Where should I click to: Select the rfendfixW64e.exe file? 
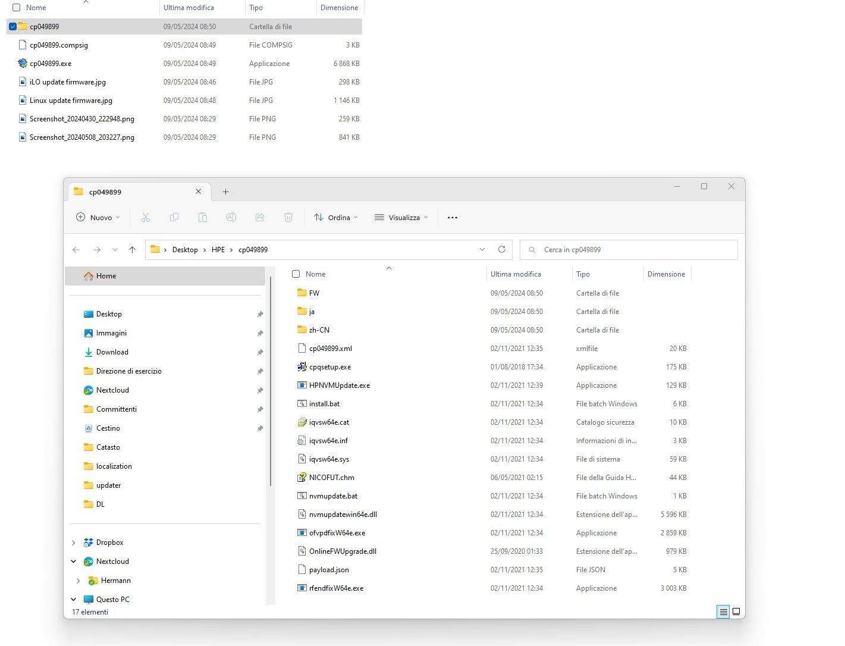[x=336, y=588]
